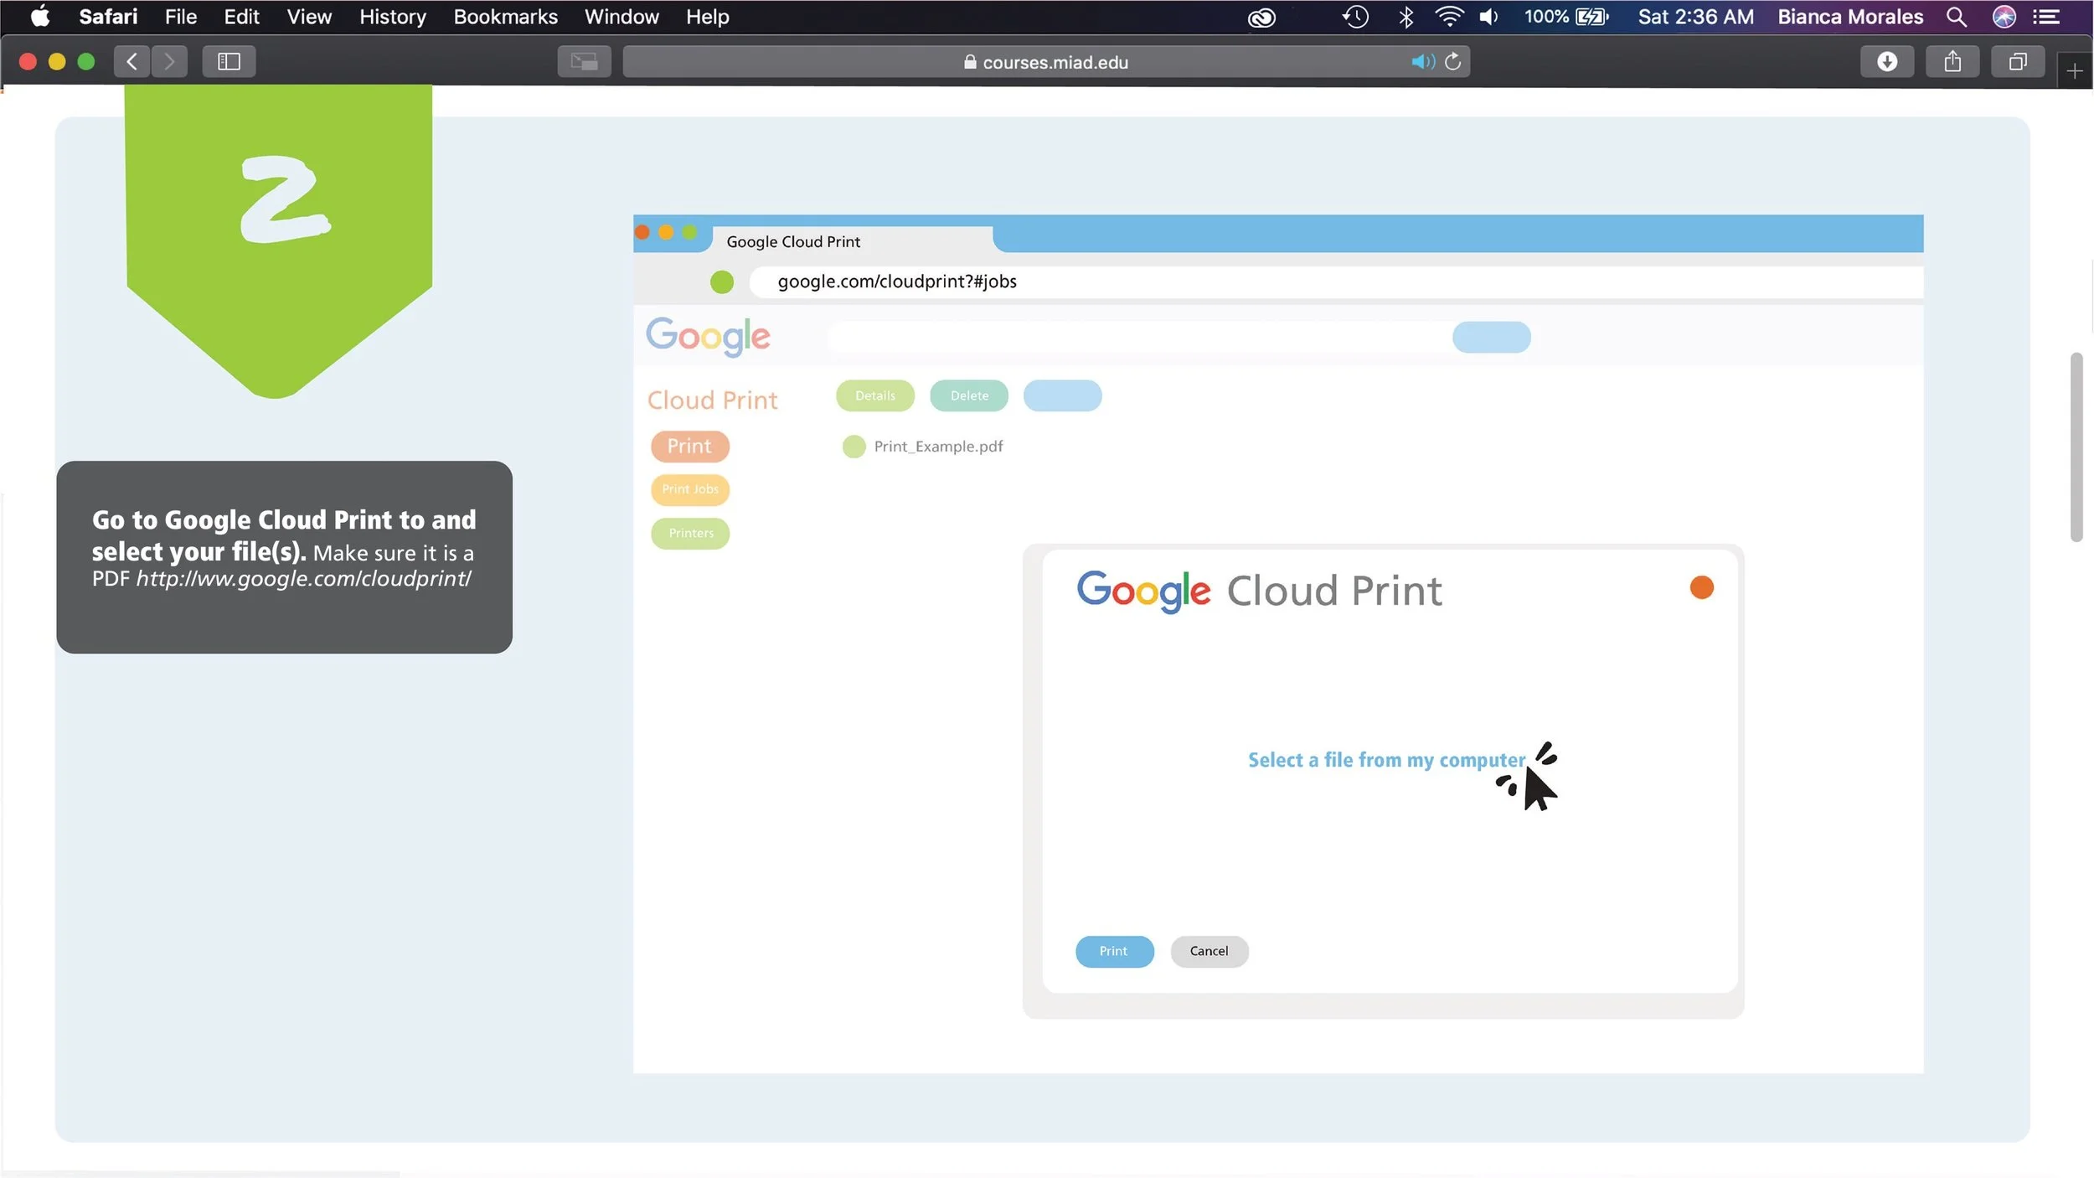The height and width of the screenshot is (1178, 2094).
Task: Click the Time Machine menu bar icon
Action: (1355, 17)
